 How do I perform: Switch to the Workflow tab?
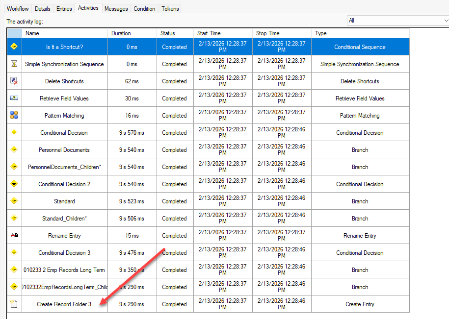click(18, 9)
